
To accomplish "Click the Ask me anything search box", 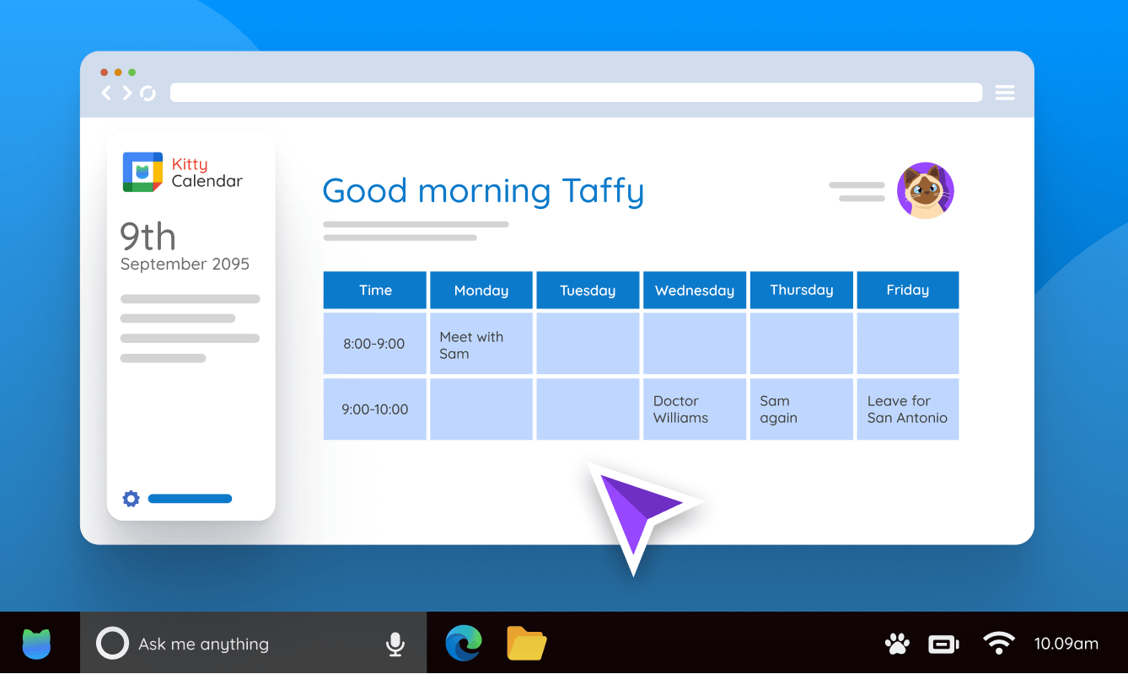I will coord(253,644).
